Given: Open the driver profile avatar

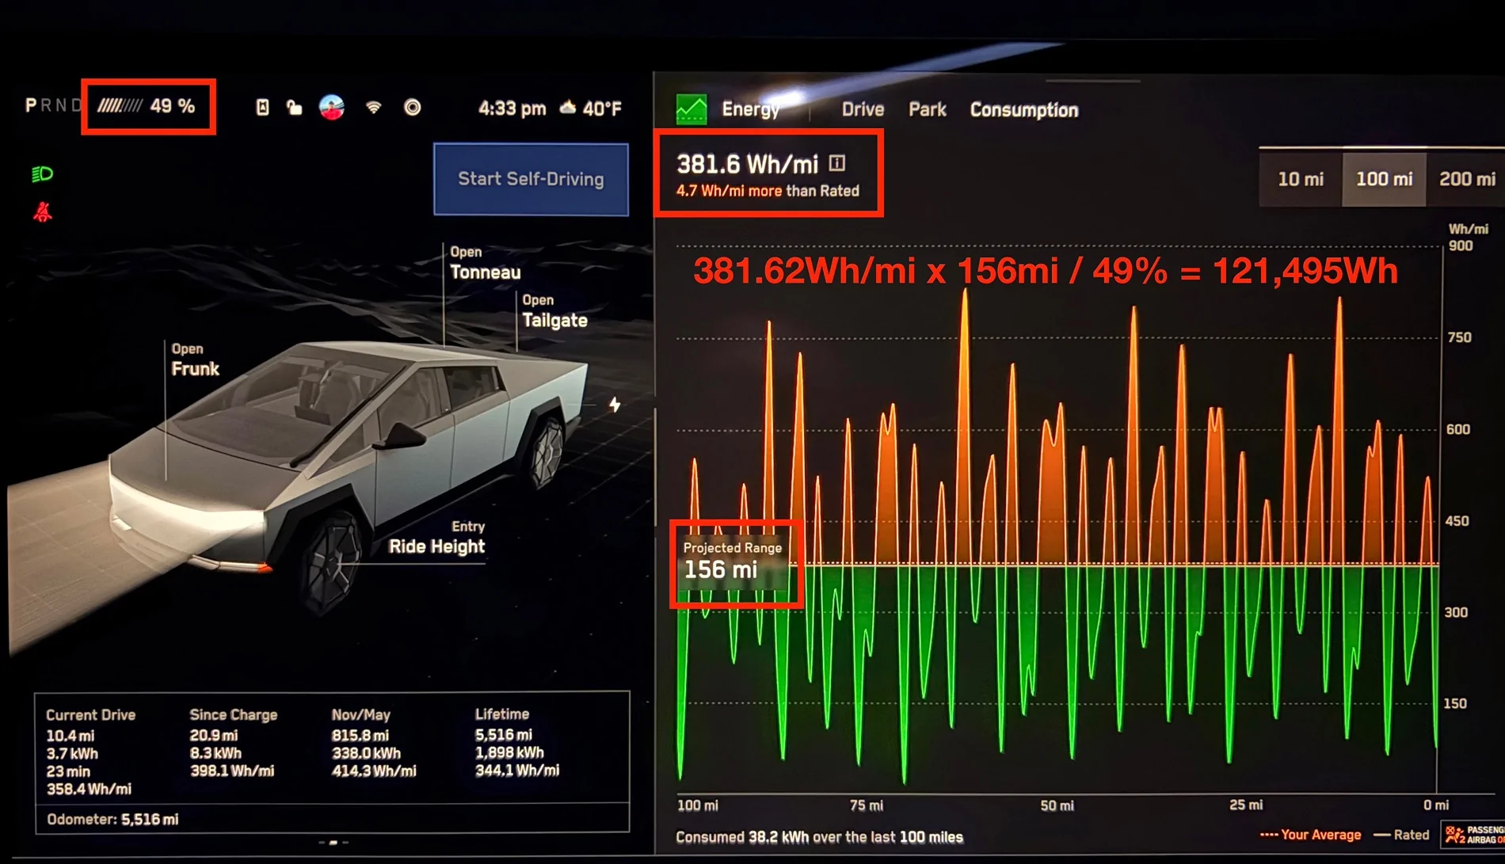Looking at the screenshot, I should 332,107.
